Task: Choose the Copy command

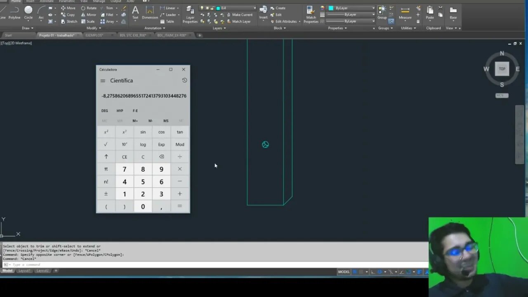Action: coord(68,15)
